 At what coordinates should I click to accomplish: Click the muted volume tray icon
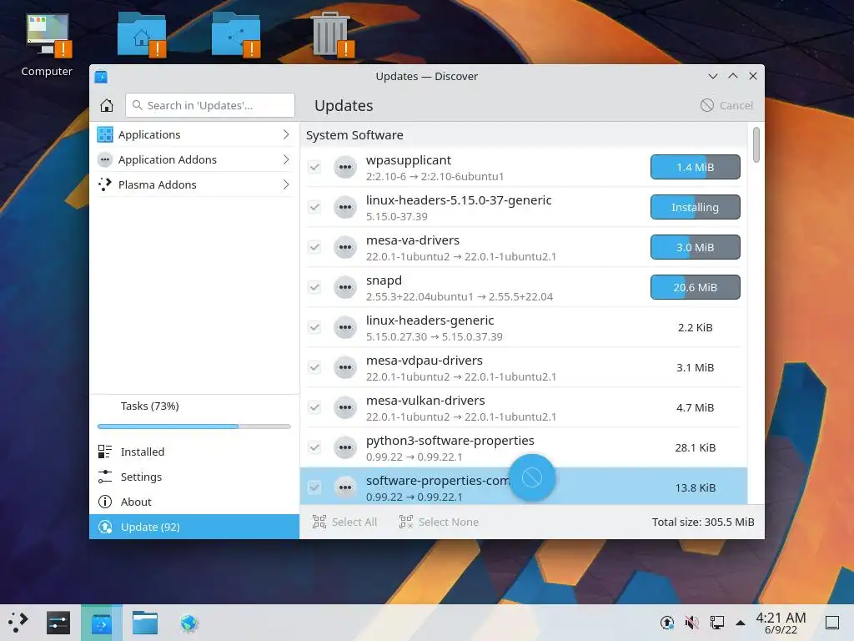tap(691, 623)
